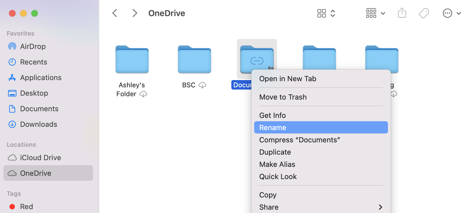Choose Copy in context menu
Viewport: 466px width, 213px height.
point(321,195)
